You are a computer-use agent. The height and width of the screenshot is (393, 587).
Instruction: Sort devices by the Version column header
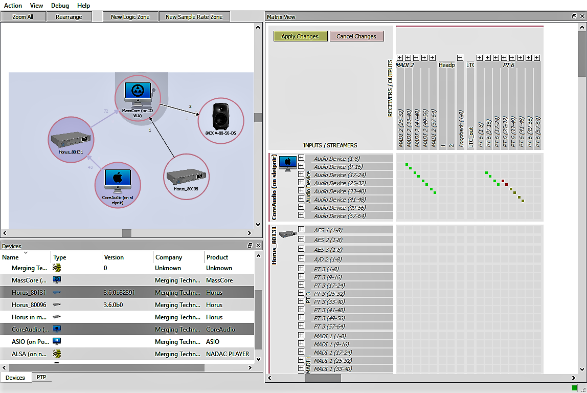pyautogui.click(x=127, y=257)
